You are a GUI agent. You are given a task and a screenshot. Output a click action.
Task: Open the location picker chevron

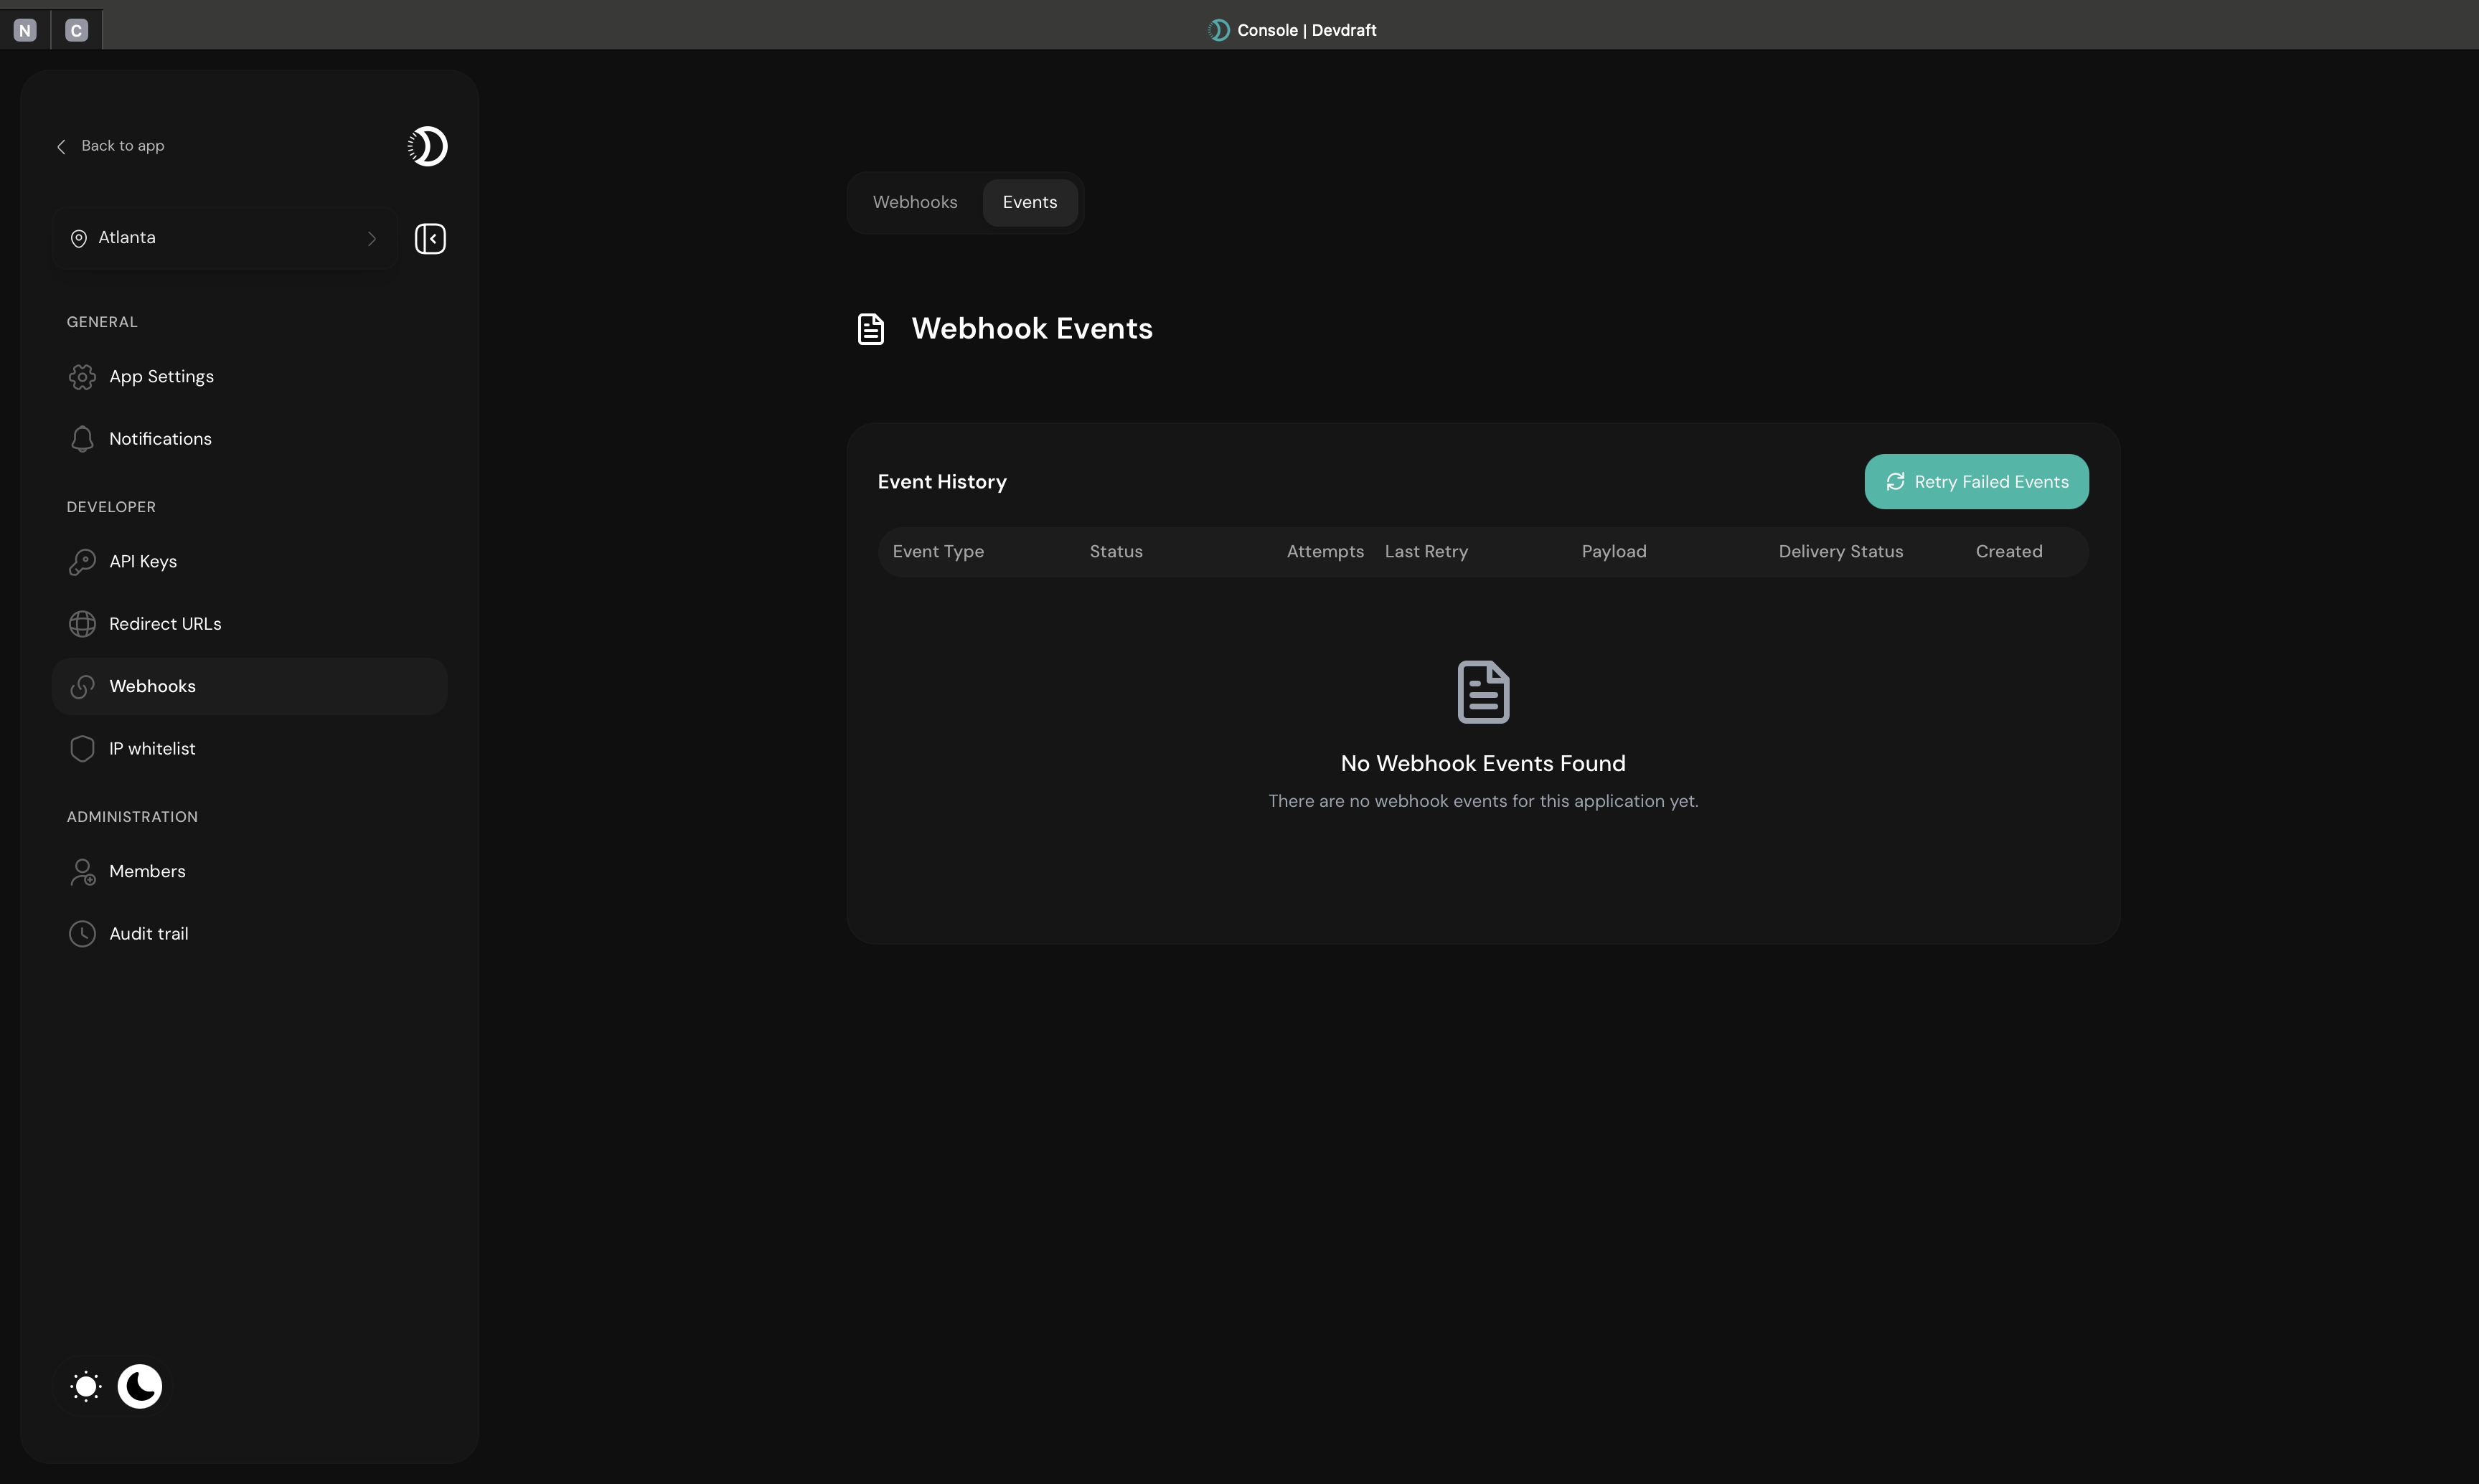[372, 238]
